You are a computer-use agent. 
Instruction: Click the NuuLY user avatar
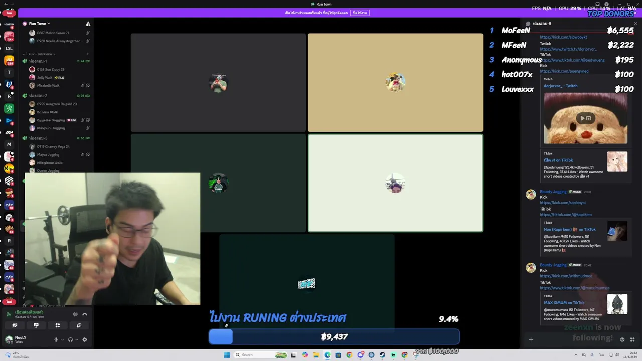pyautogui.click(x=9, y=339)
